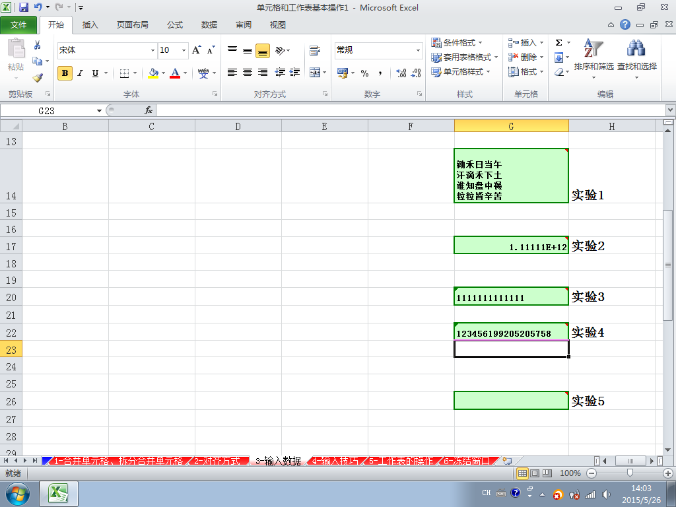Viewport: 676px width, 507px height.
Task: Expand the Name Box dropdown arrow
Action: point(99,111)
